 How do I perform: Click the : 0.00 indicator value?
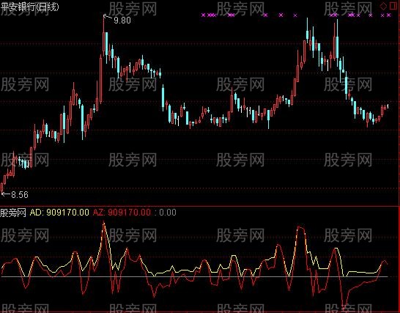[166, 213]
